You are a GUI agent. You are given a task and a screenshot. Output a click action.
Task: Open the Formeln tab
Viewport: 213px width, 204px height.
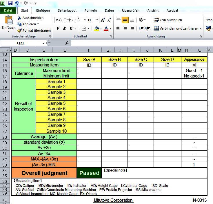coord(91,10)
